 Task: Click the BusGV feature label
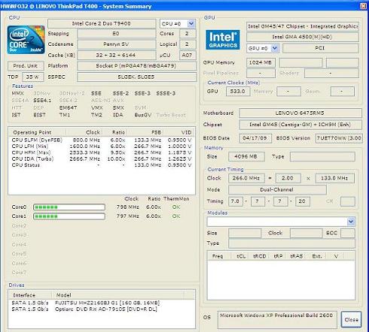(143, 115)
